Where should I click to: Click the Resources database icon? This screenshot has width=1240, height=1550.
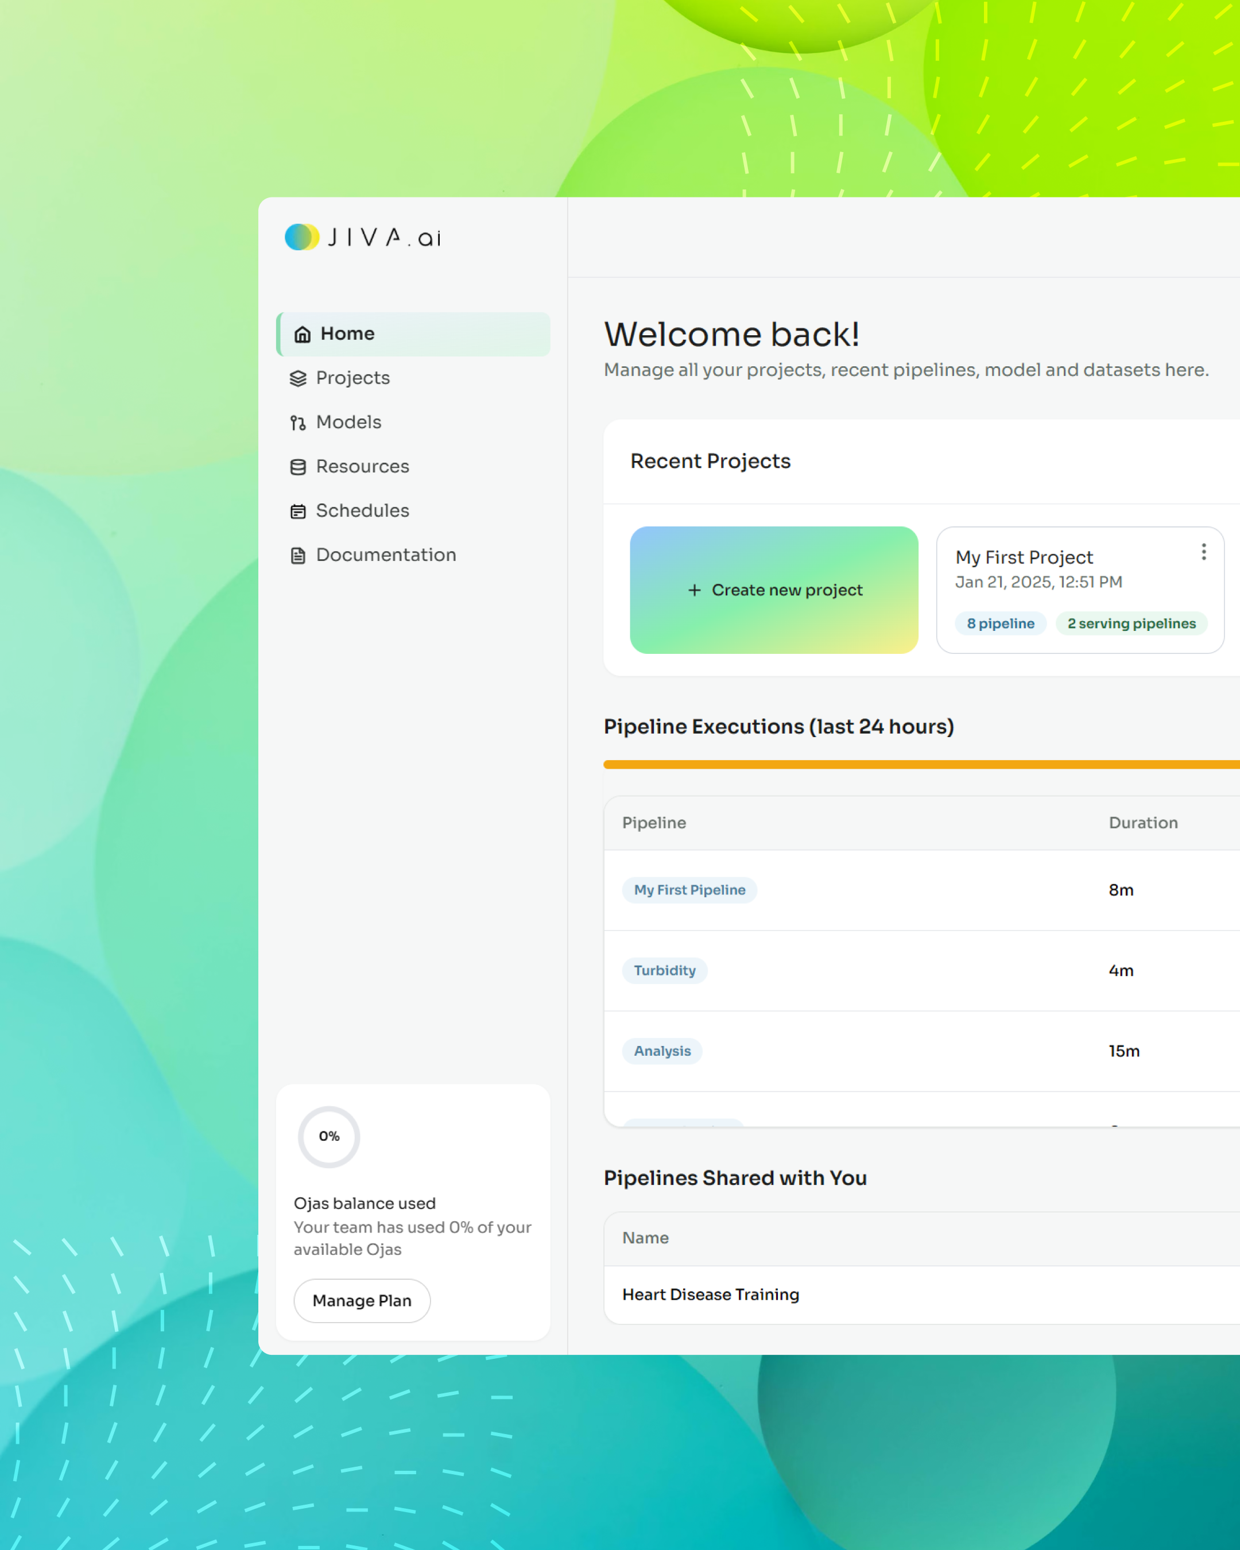coord(299,467)
